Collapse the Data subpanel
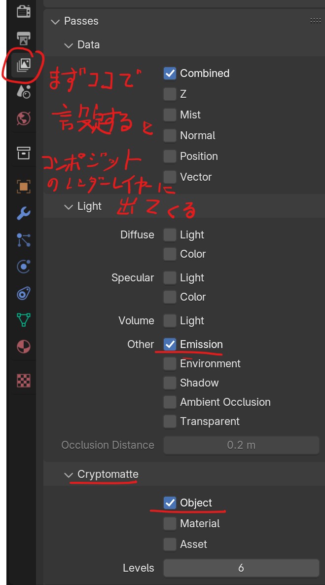The image size is (325, 585). (68, 45)
